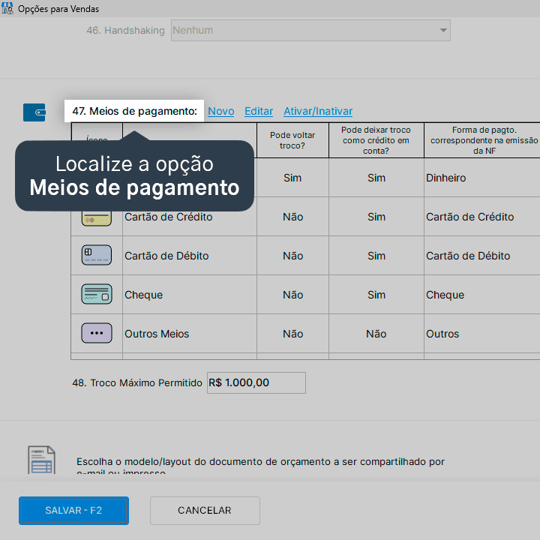Viewport: 540px width, 540px height.
Task: Click the Opções para Vendas window icon
Action: point(7,8)
